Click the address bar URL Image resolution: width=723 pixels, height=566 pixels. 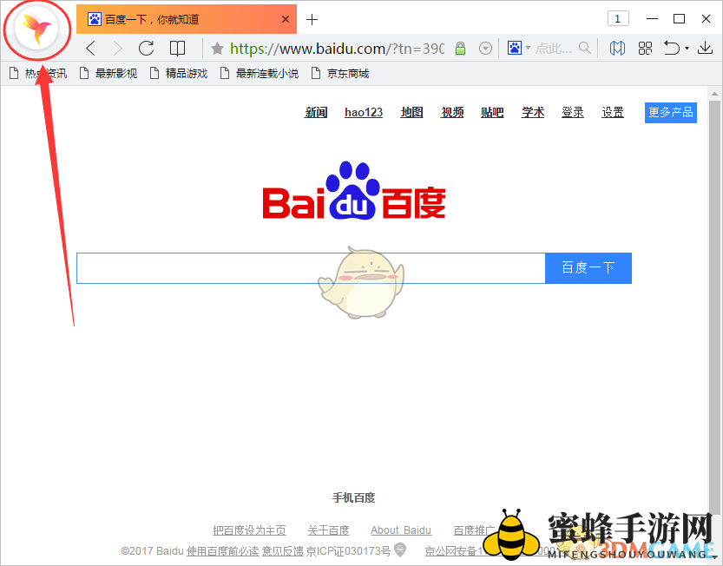pos(337,48)
